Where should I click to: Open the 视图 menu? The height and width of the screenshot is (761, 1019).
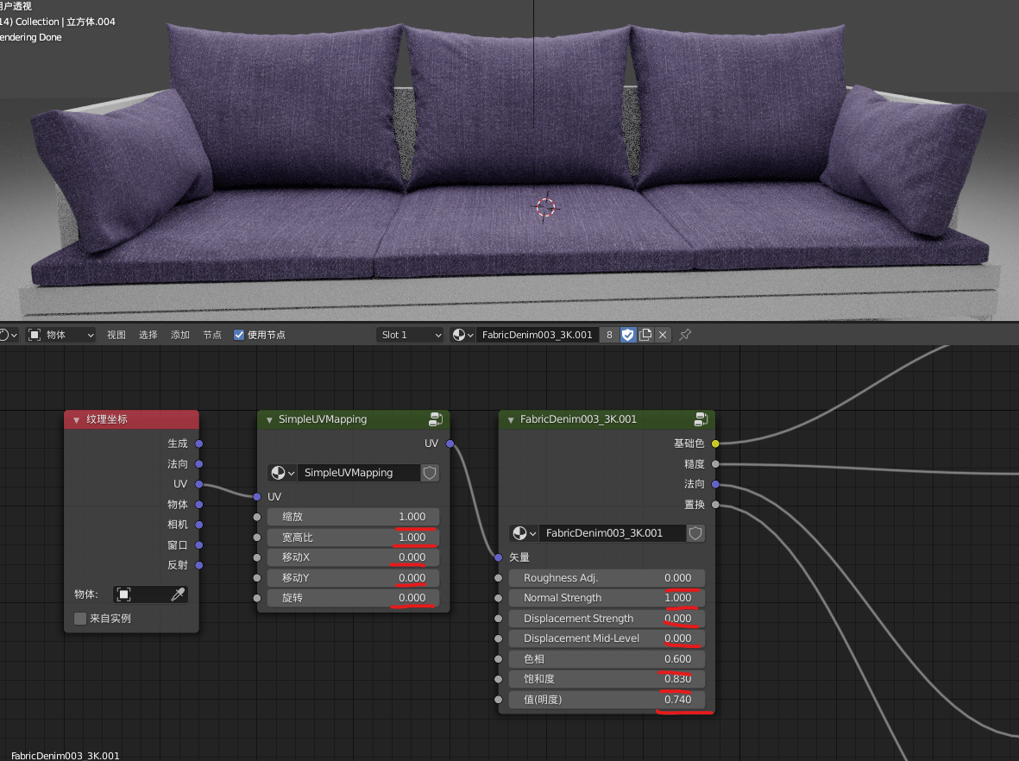(x=116, y=335)
